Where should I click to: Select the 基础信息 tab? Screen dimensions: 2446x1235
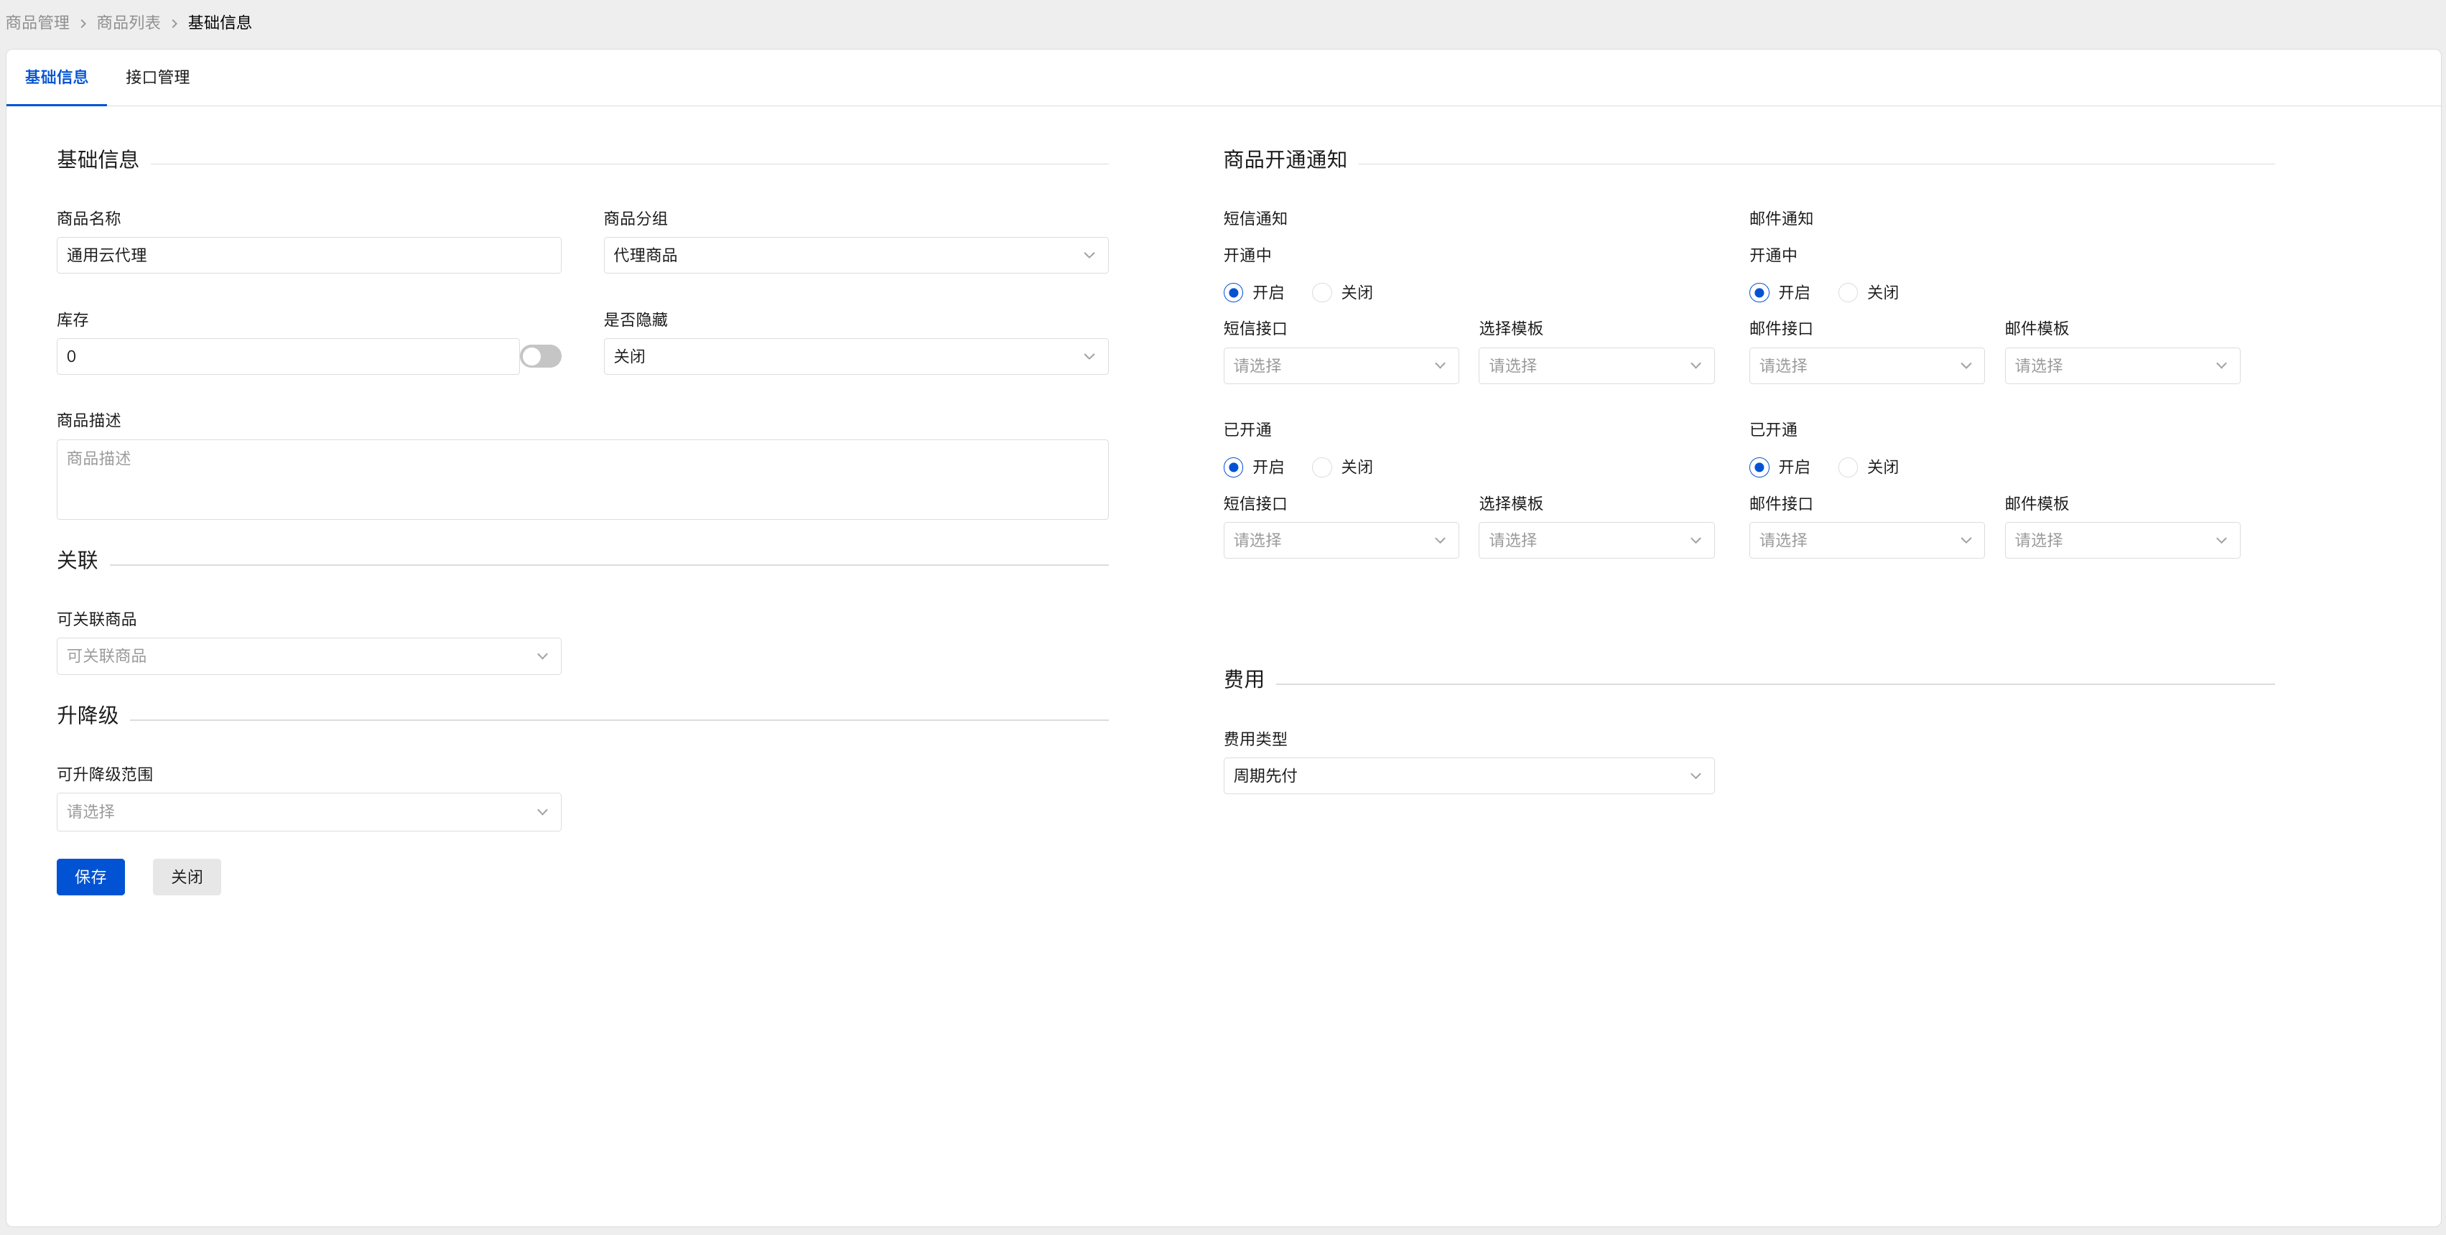(56, 77)
